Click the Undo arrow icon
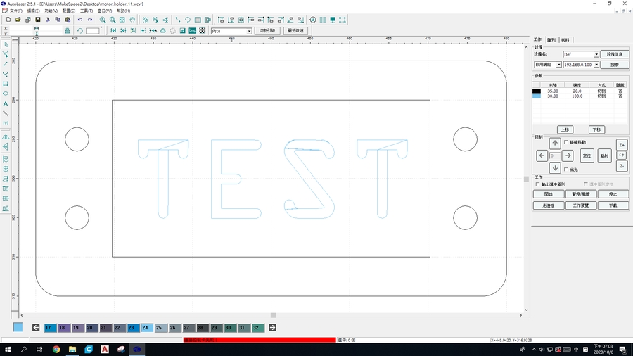Viewport: 633px width, 356px height. pyautogui.click(x=80, y=20)
